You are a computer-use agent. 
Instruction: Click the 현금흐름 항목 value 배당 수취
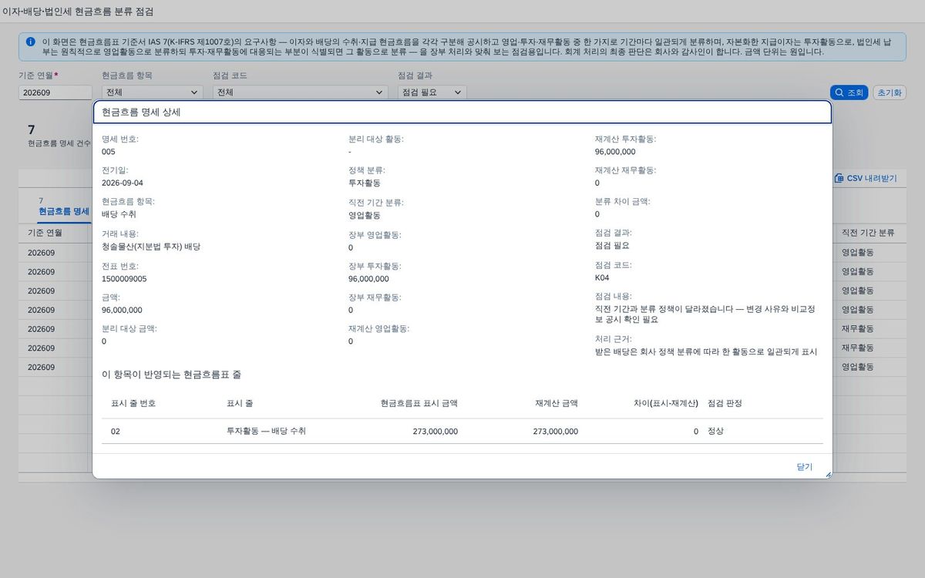[x=119, y=214]
